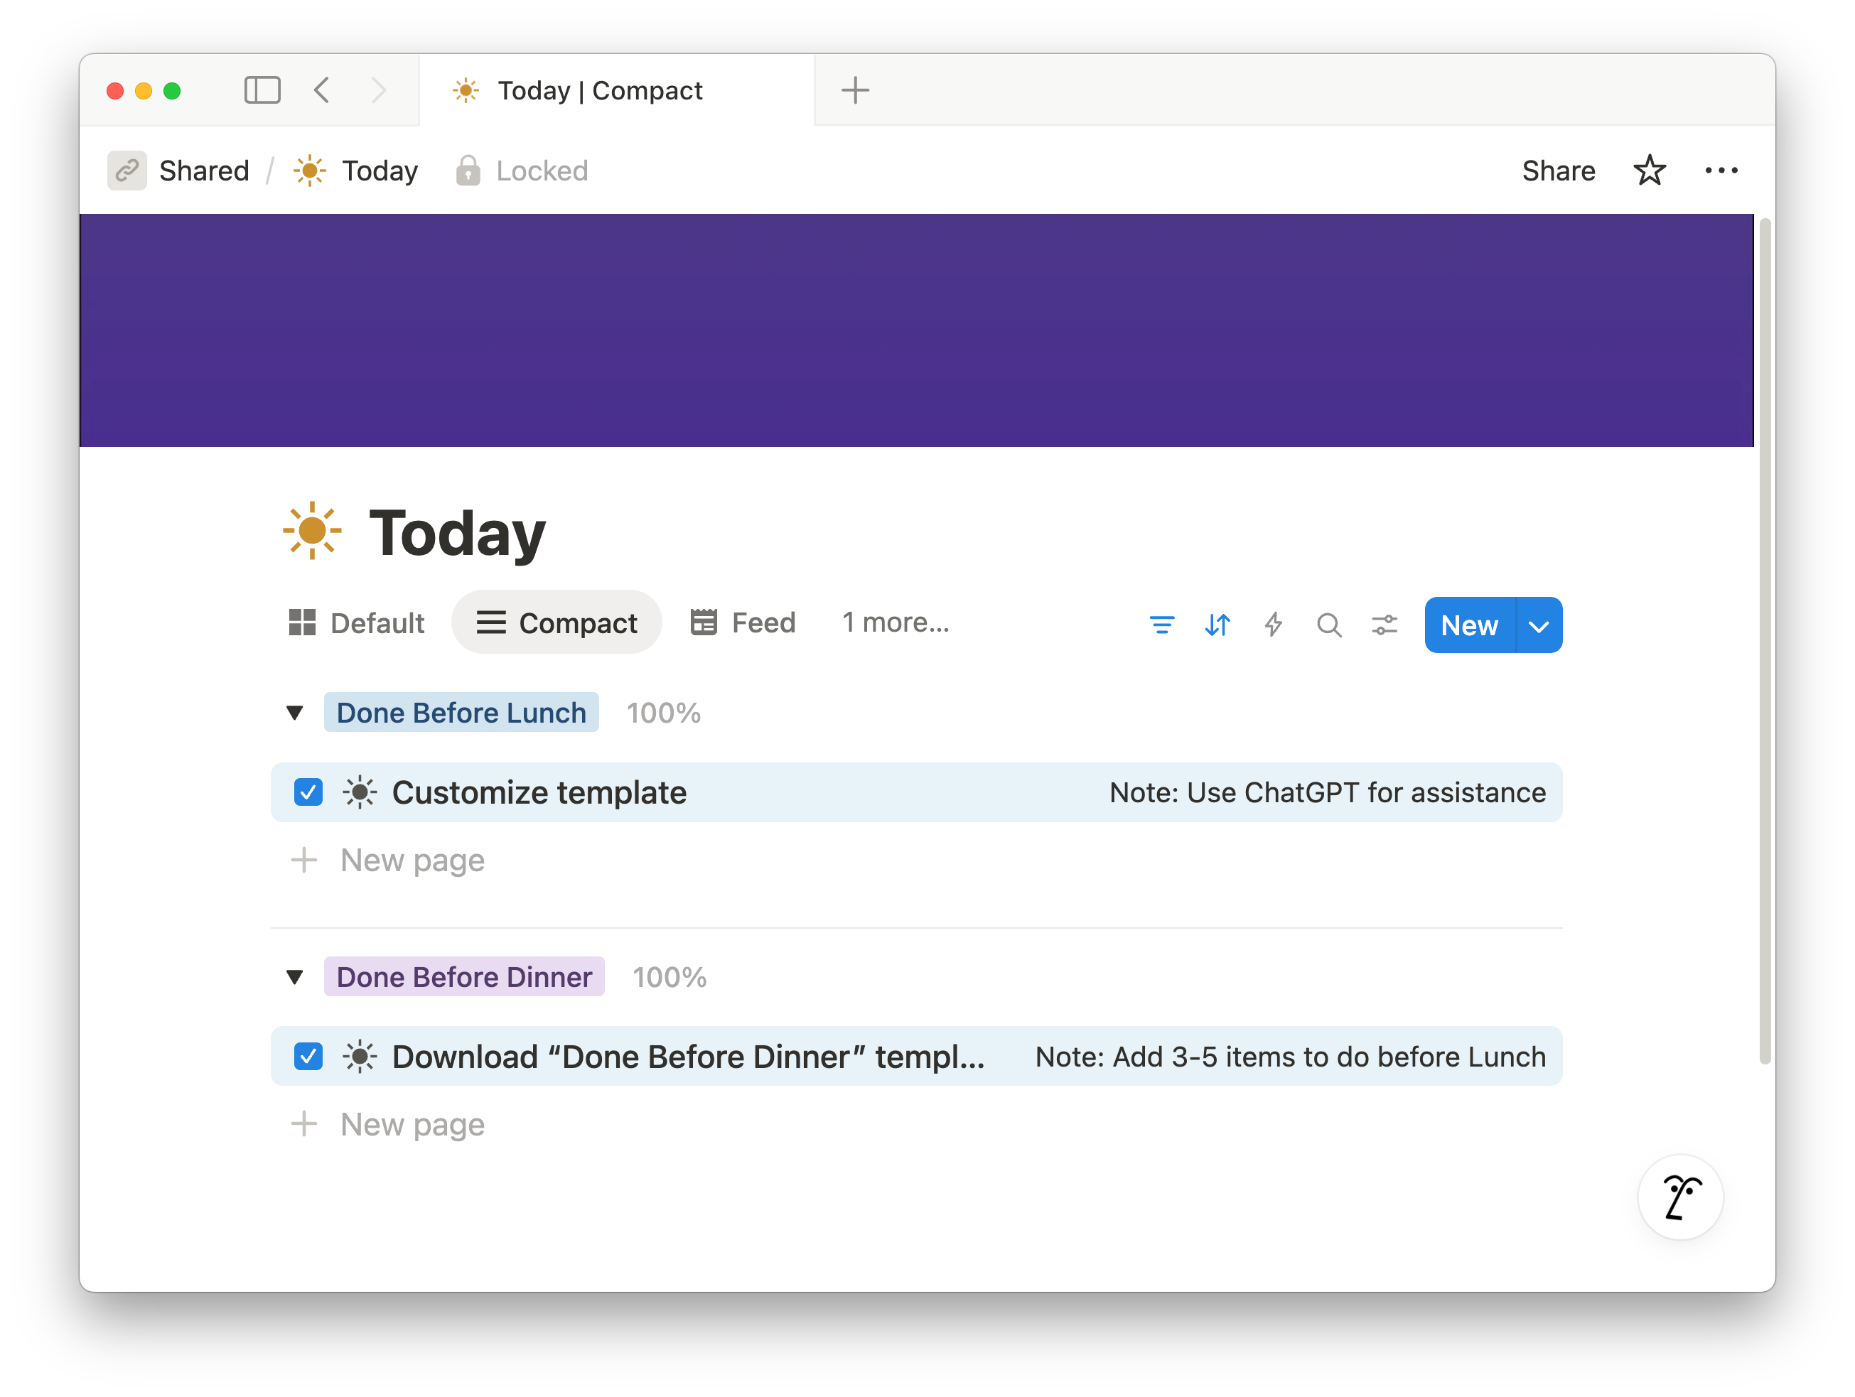Collapse the Done Before Dinner group
Viewport: 1855px width, 1397px height.
point(294,977)
